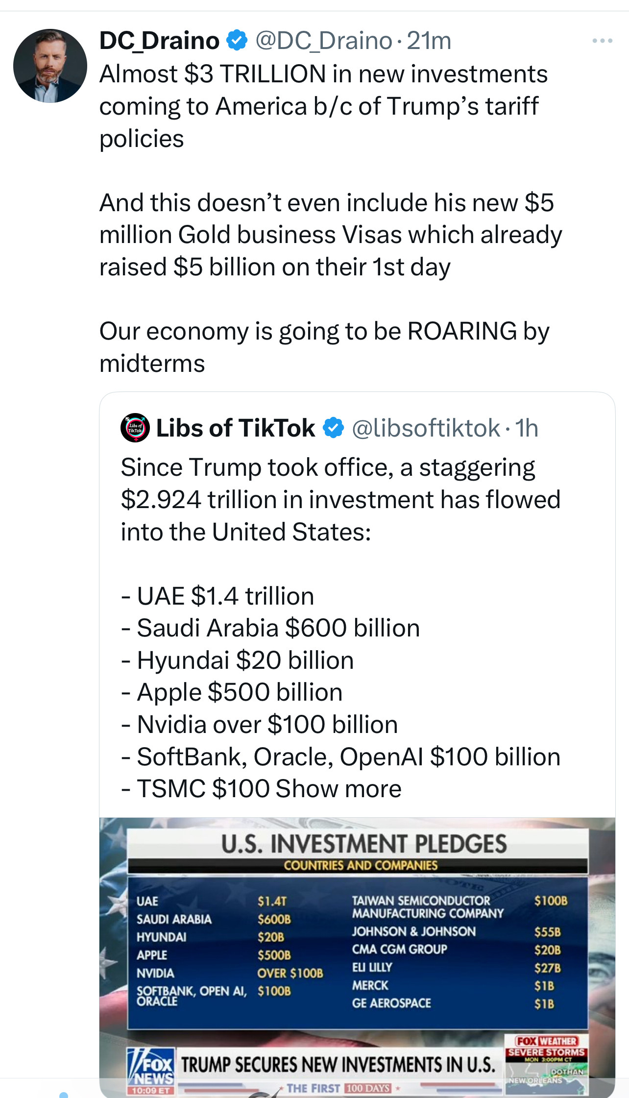
Task: Click the Gold business Visas paragraph
Action: (x=331, y=235)
